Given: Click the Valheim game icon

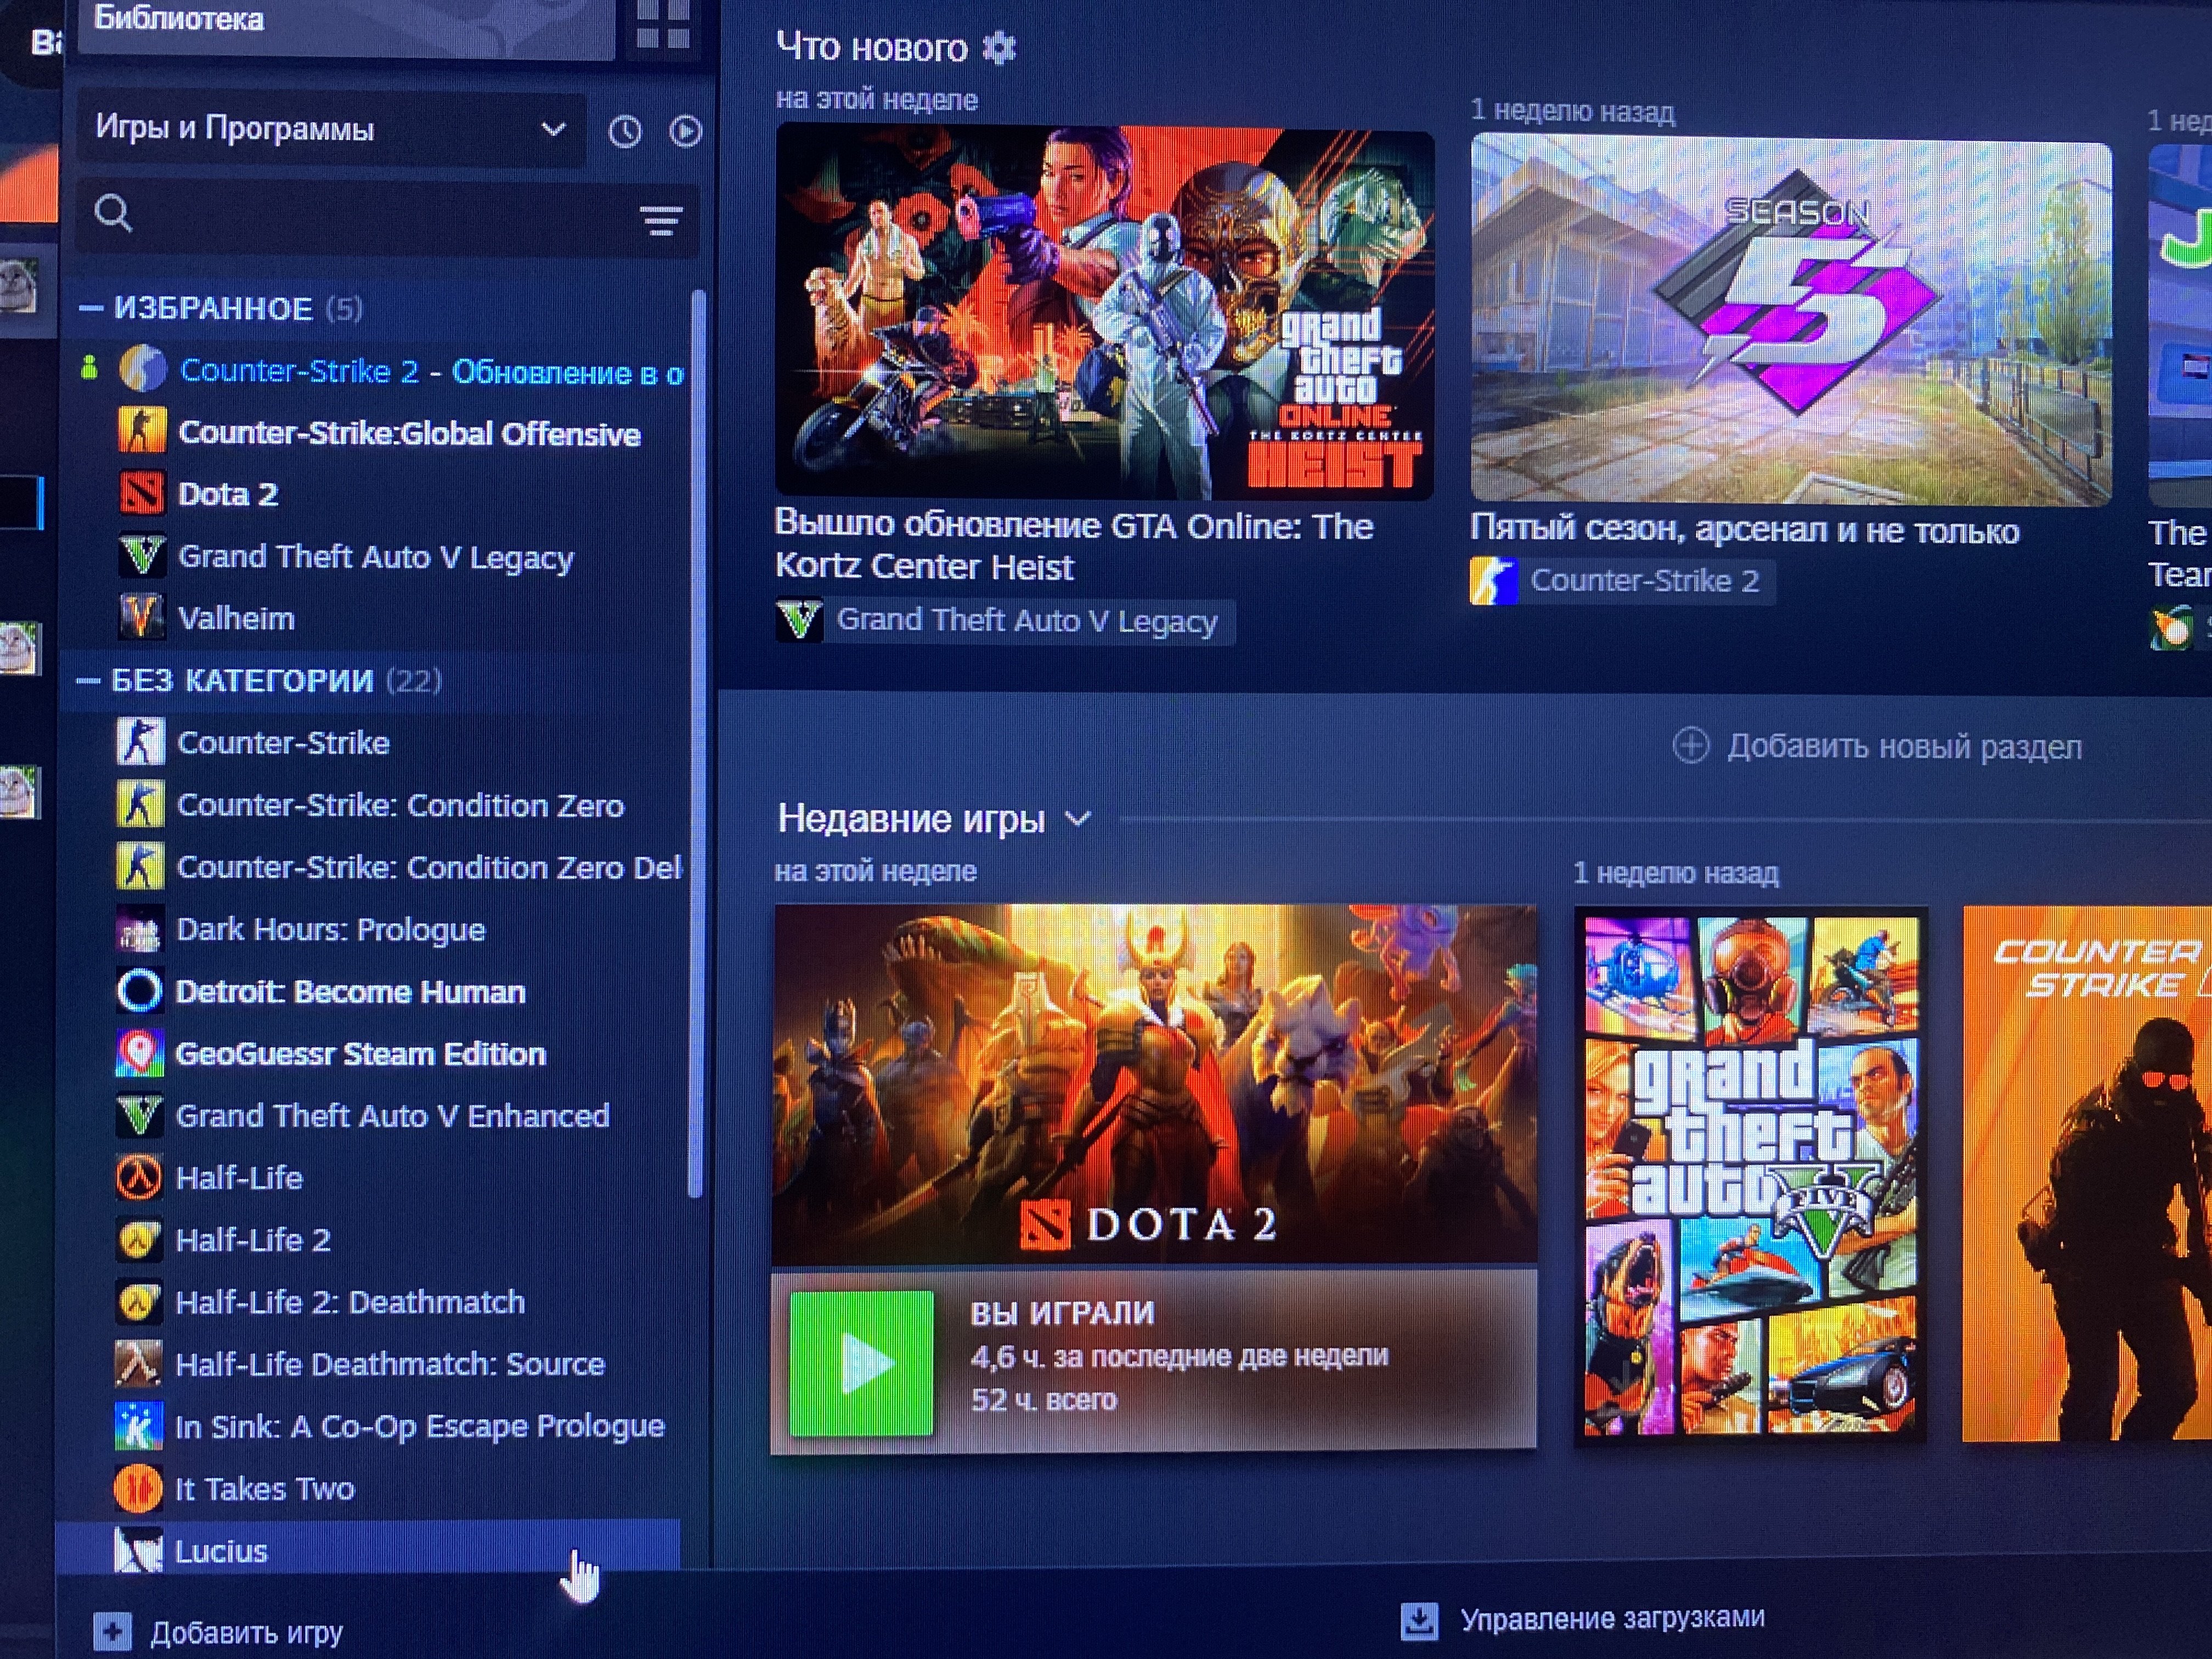Looking at the screenshot, I should coord(141,616).
